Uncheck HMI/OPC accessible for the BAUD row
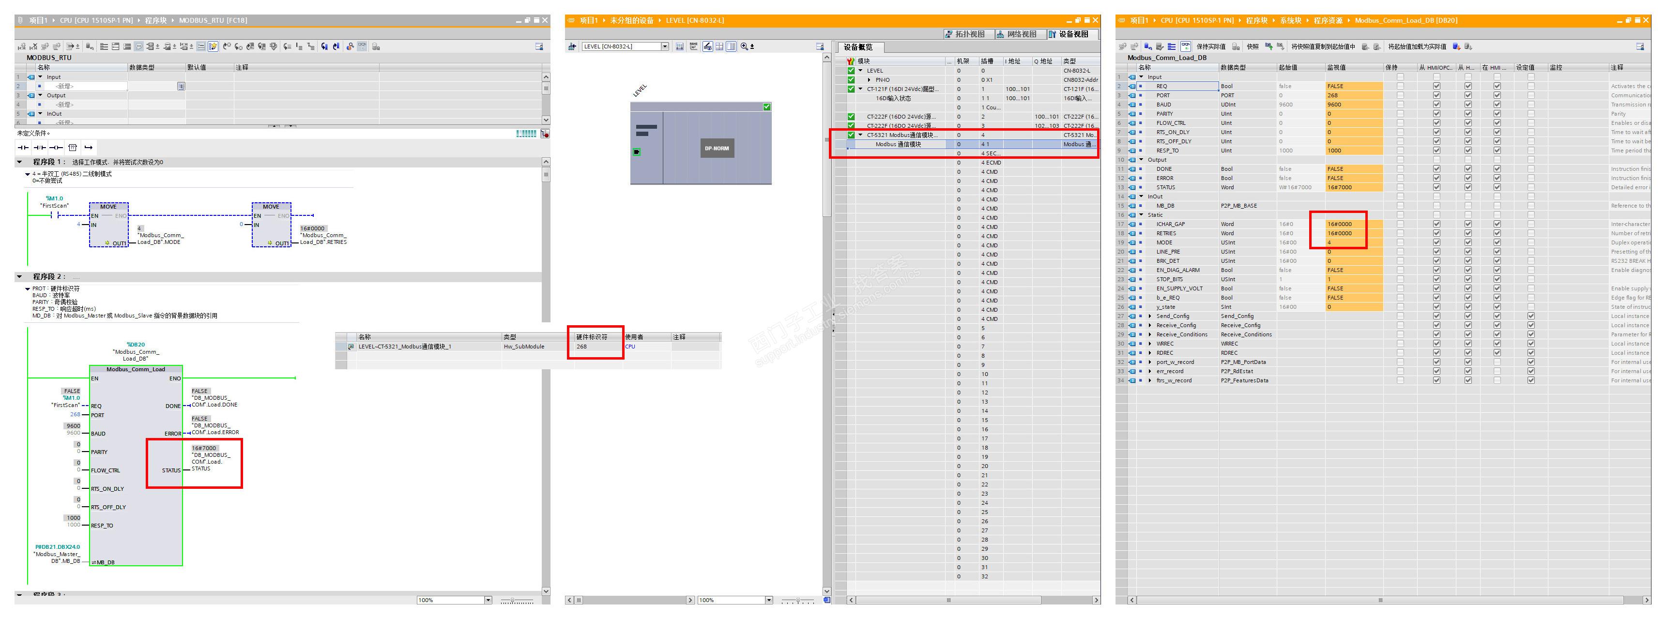This screenshot has width=1666, height=619. coord(1437,105)
